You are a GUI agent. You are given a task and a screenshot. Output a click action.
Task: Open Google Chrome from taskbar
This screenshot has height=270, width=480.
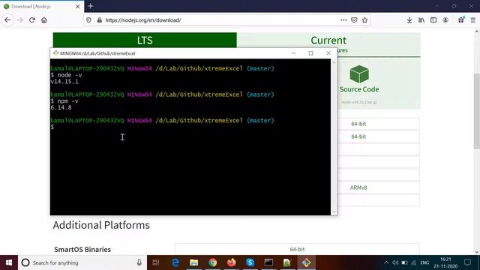coord(213,262)
